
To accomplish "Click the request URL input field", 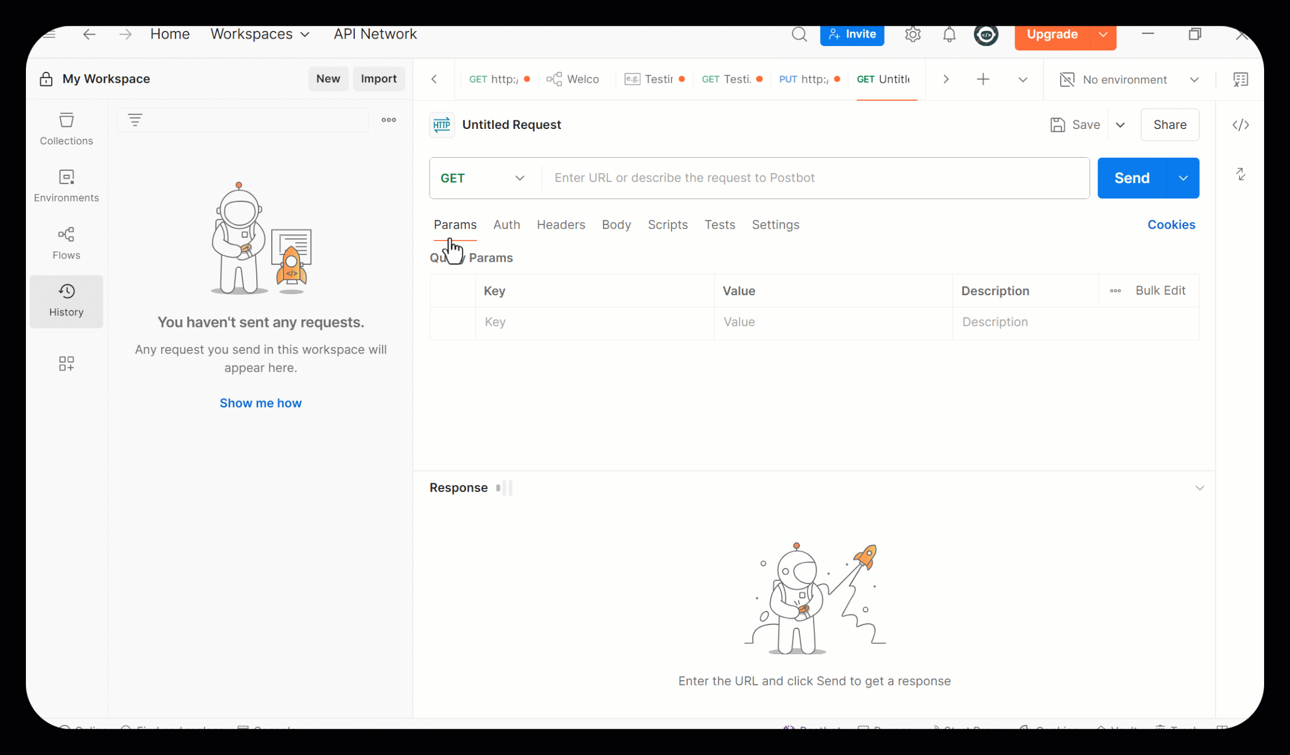I will [815, 178].
